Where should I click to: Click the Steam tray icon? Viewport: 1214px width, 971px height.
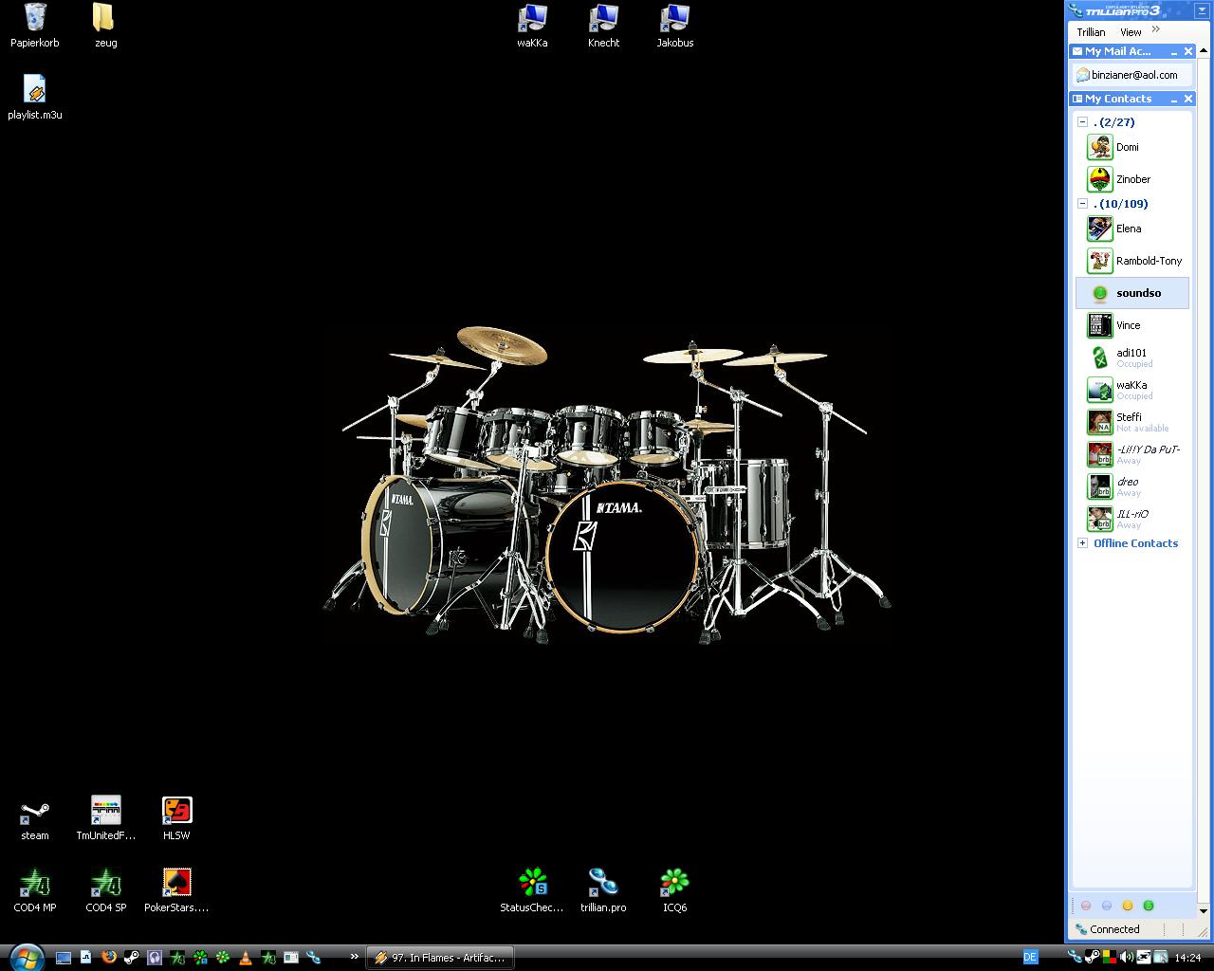tap(1093, 958)
